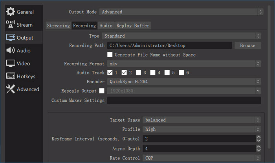Increase Keyframe Interval with up arrow
This screenshot has height=163, width=275.
[258, 137]
